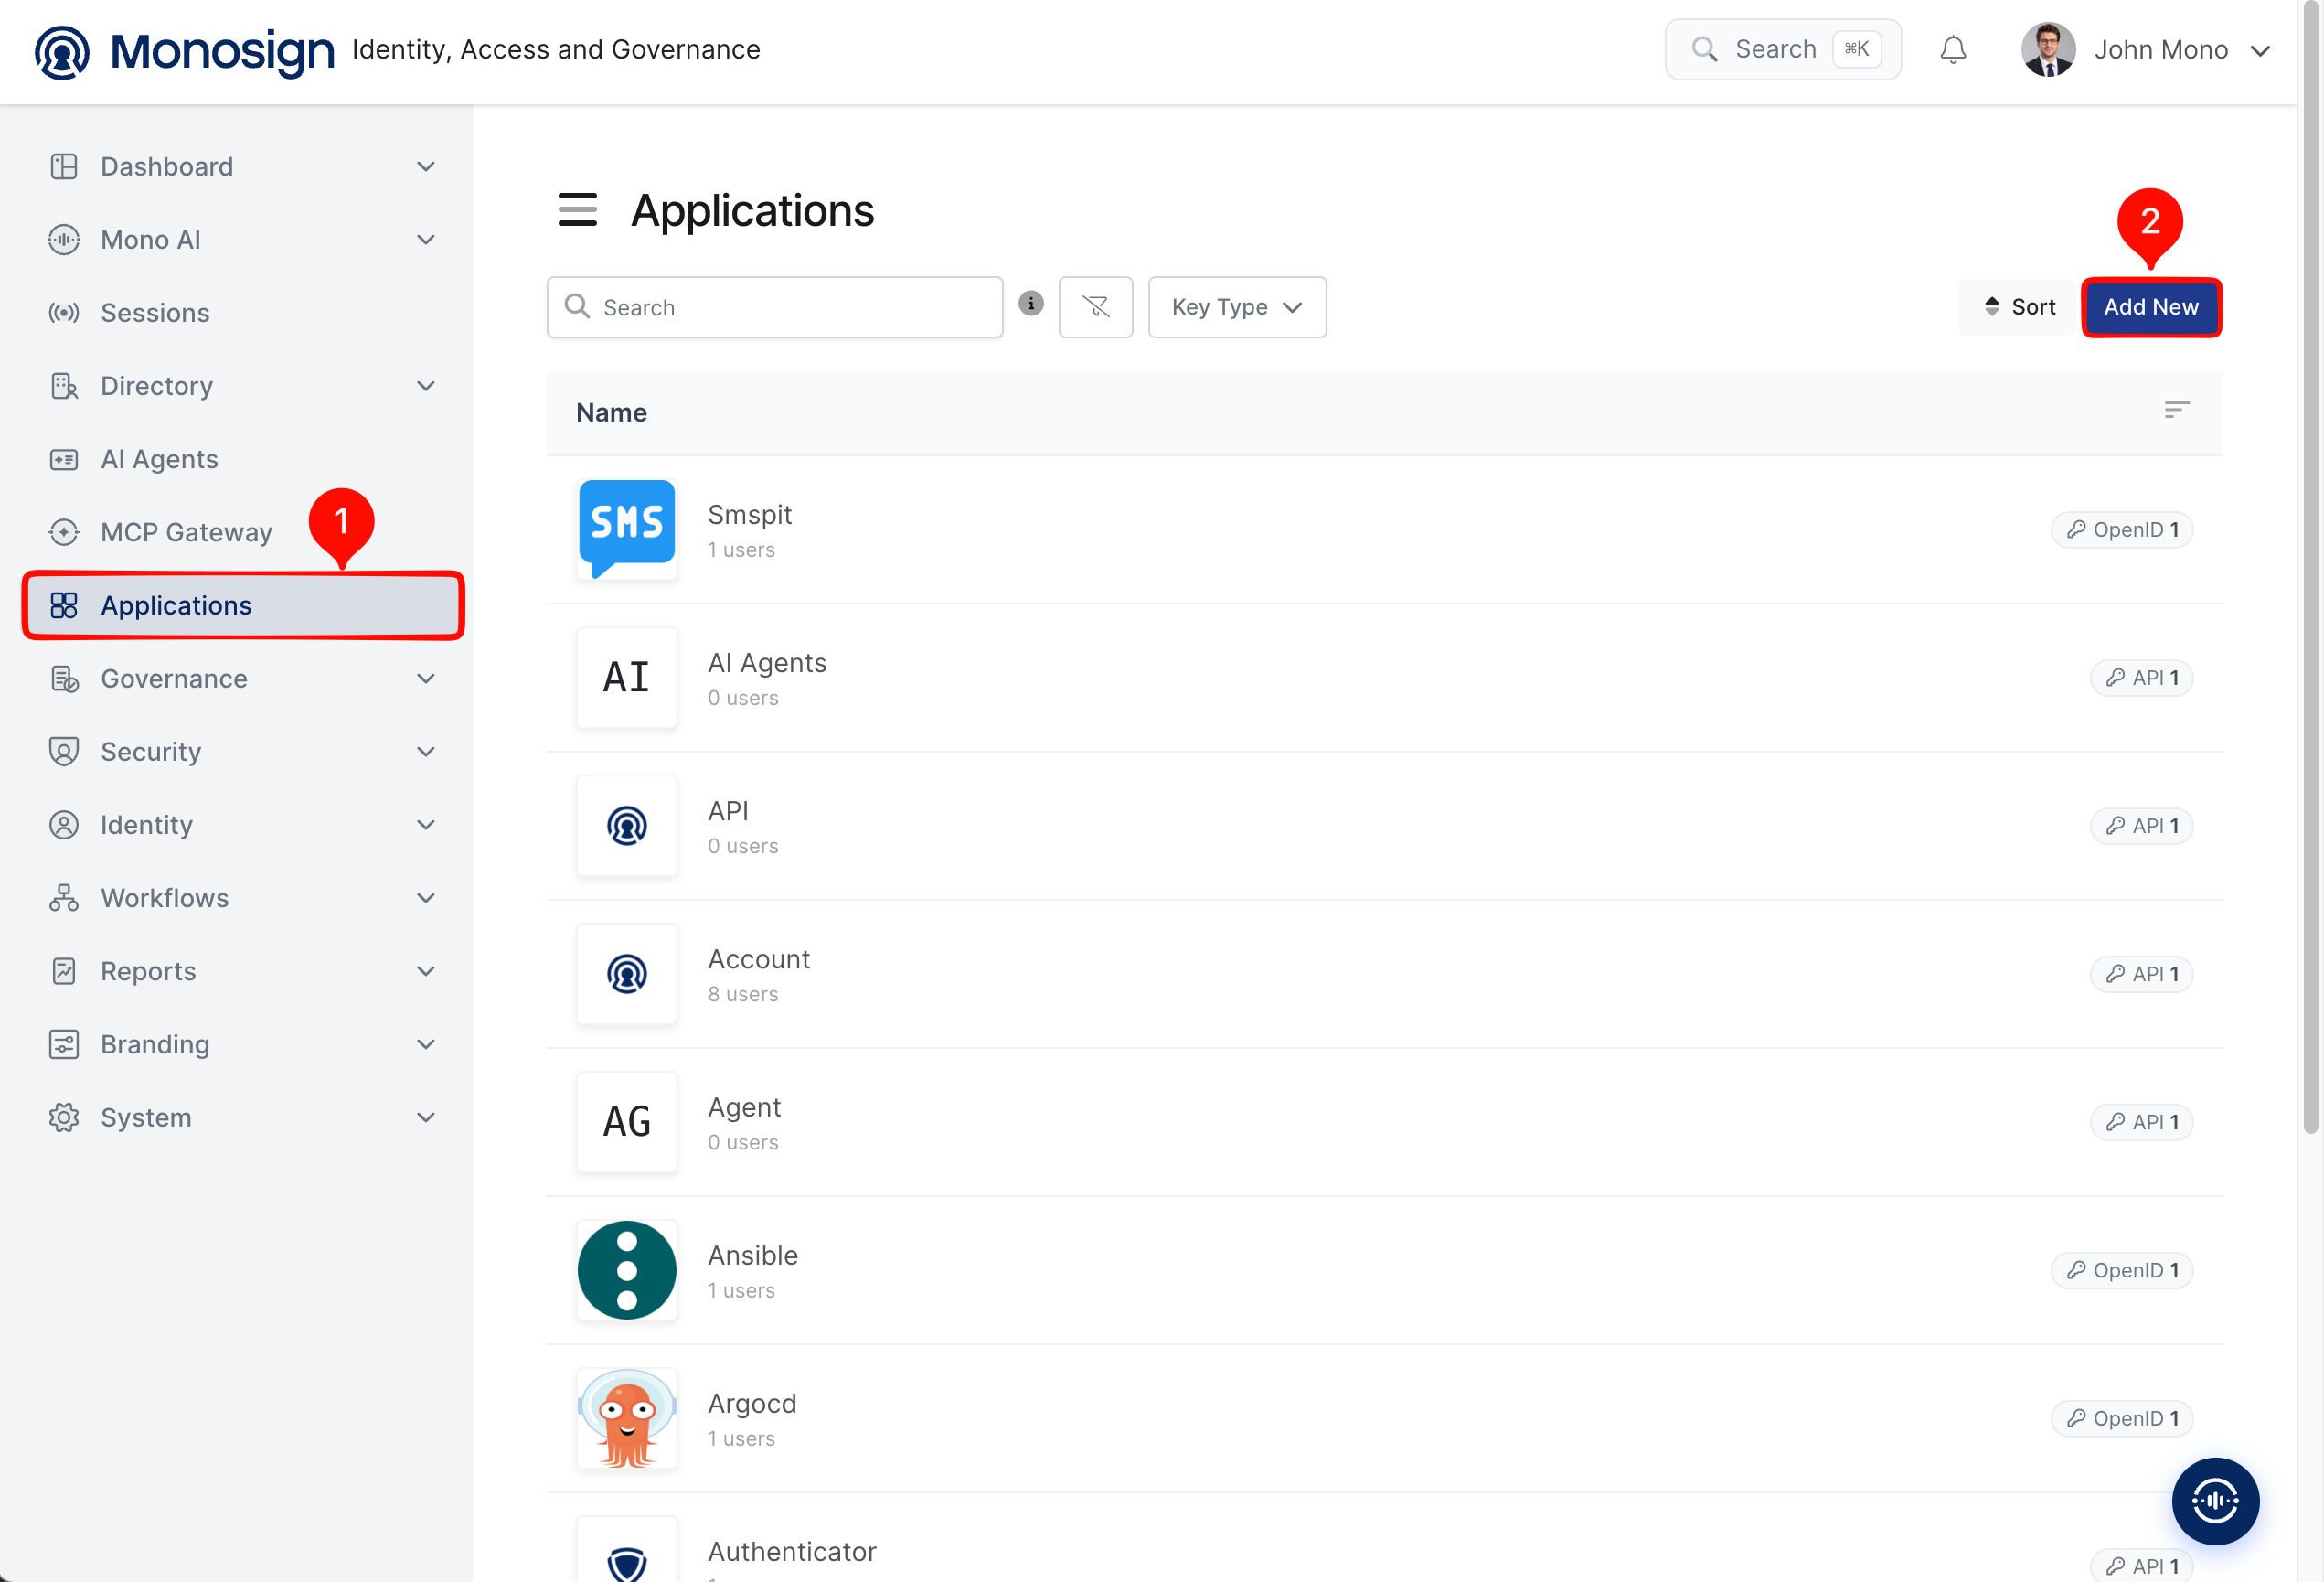
Task: Expand the Dashboard menu chevron
Action: (425, 166)
